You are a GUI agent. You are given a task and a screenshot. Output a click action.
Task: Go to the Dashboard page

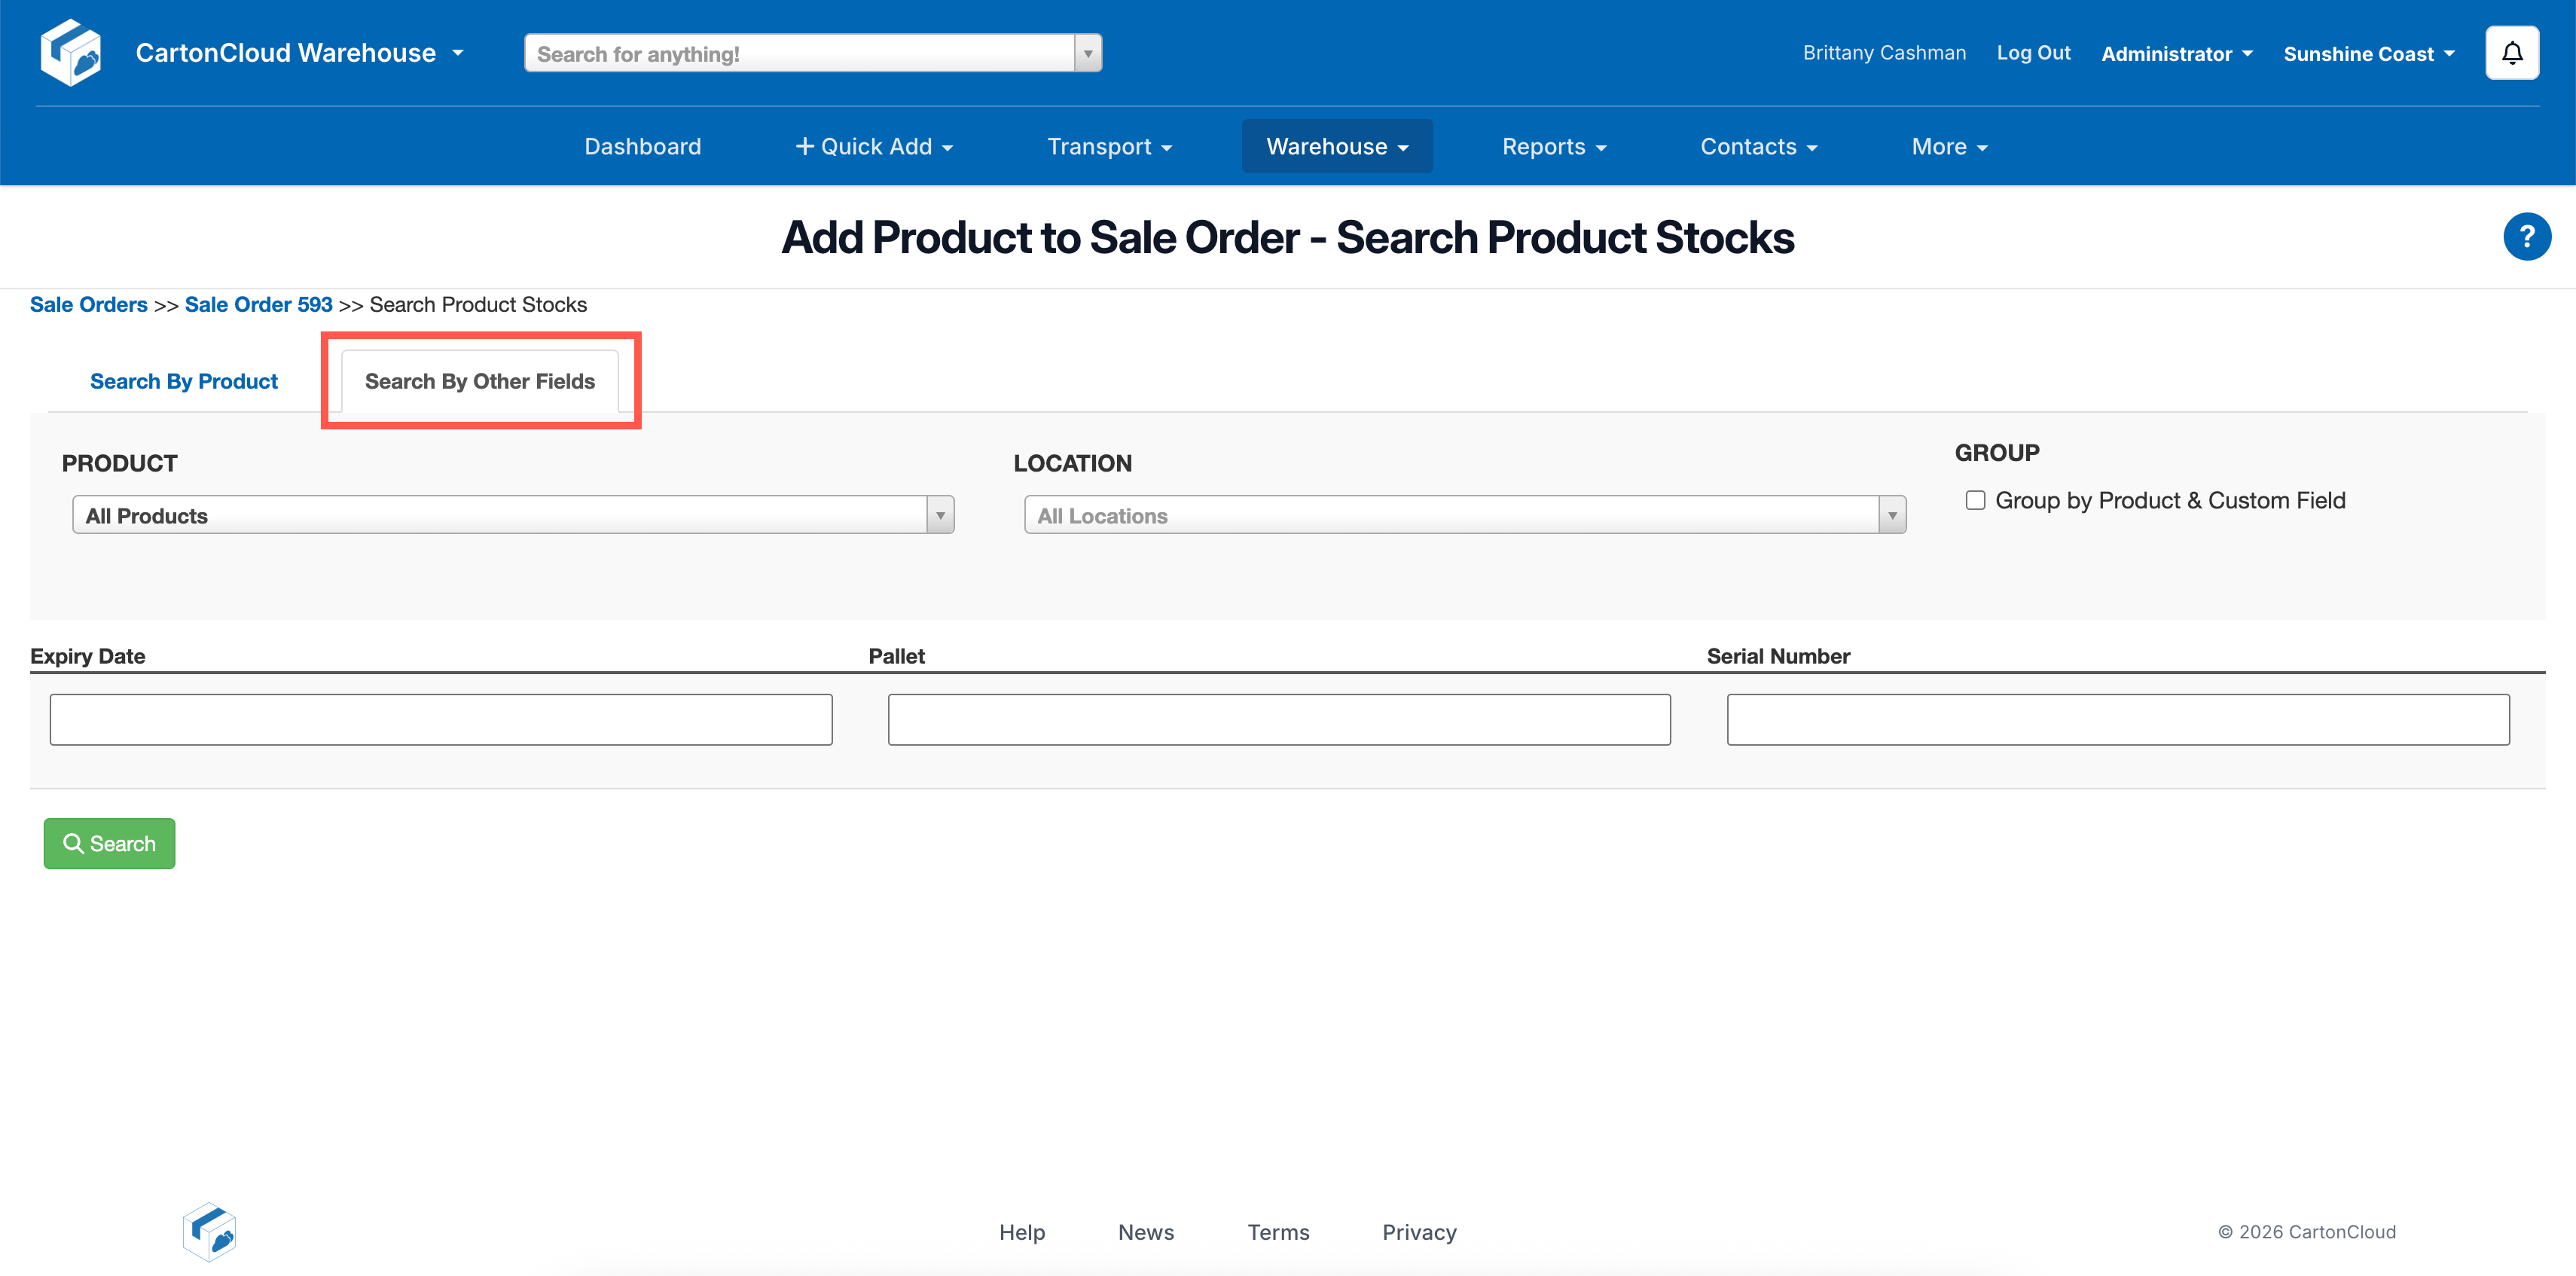coord(642,147)
